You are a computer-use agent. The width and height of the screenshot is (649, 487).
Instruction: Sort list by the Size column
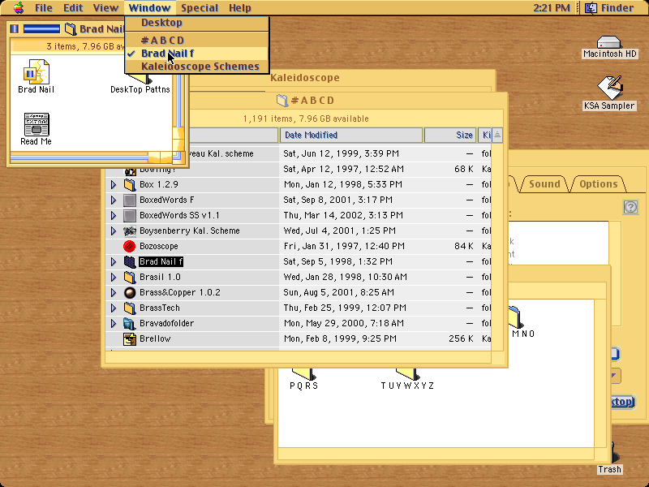point(450,135)
